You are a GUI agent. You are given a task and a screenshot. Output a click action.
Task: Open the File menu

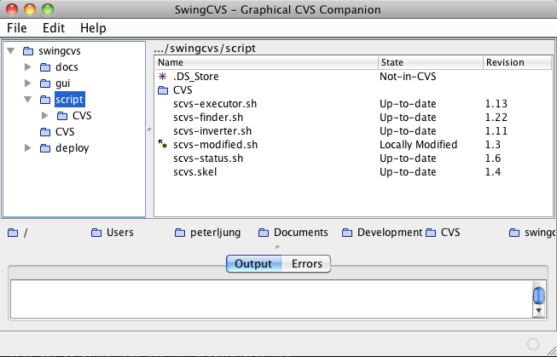(17, 27)
